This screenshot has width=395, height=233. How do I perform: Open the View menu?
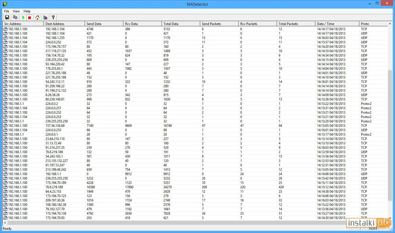tap(16, 11)
